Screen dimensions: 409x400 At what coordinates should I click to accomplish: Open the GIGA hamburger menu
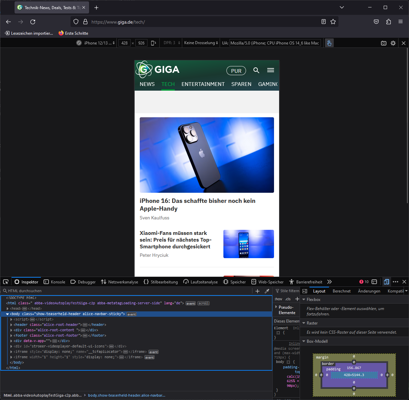(271, 70)
